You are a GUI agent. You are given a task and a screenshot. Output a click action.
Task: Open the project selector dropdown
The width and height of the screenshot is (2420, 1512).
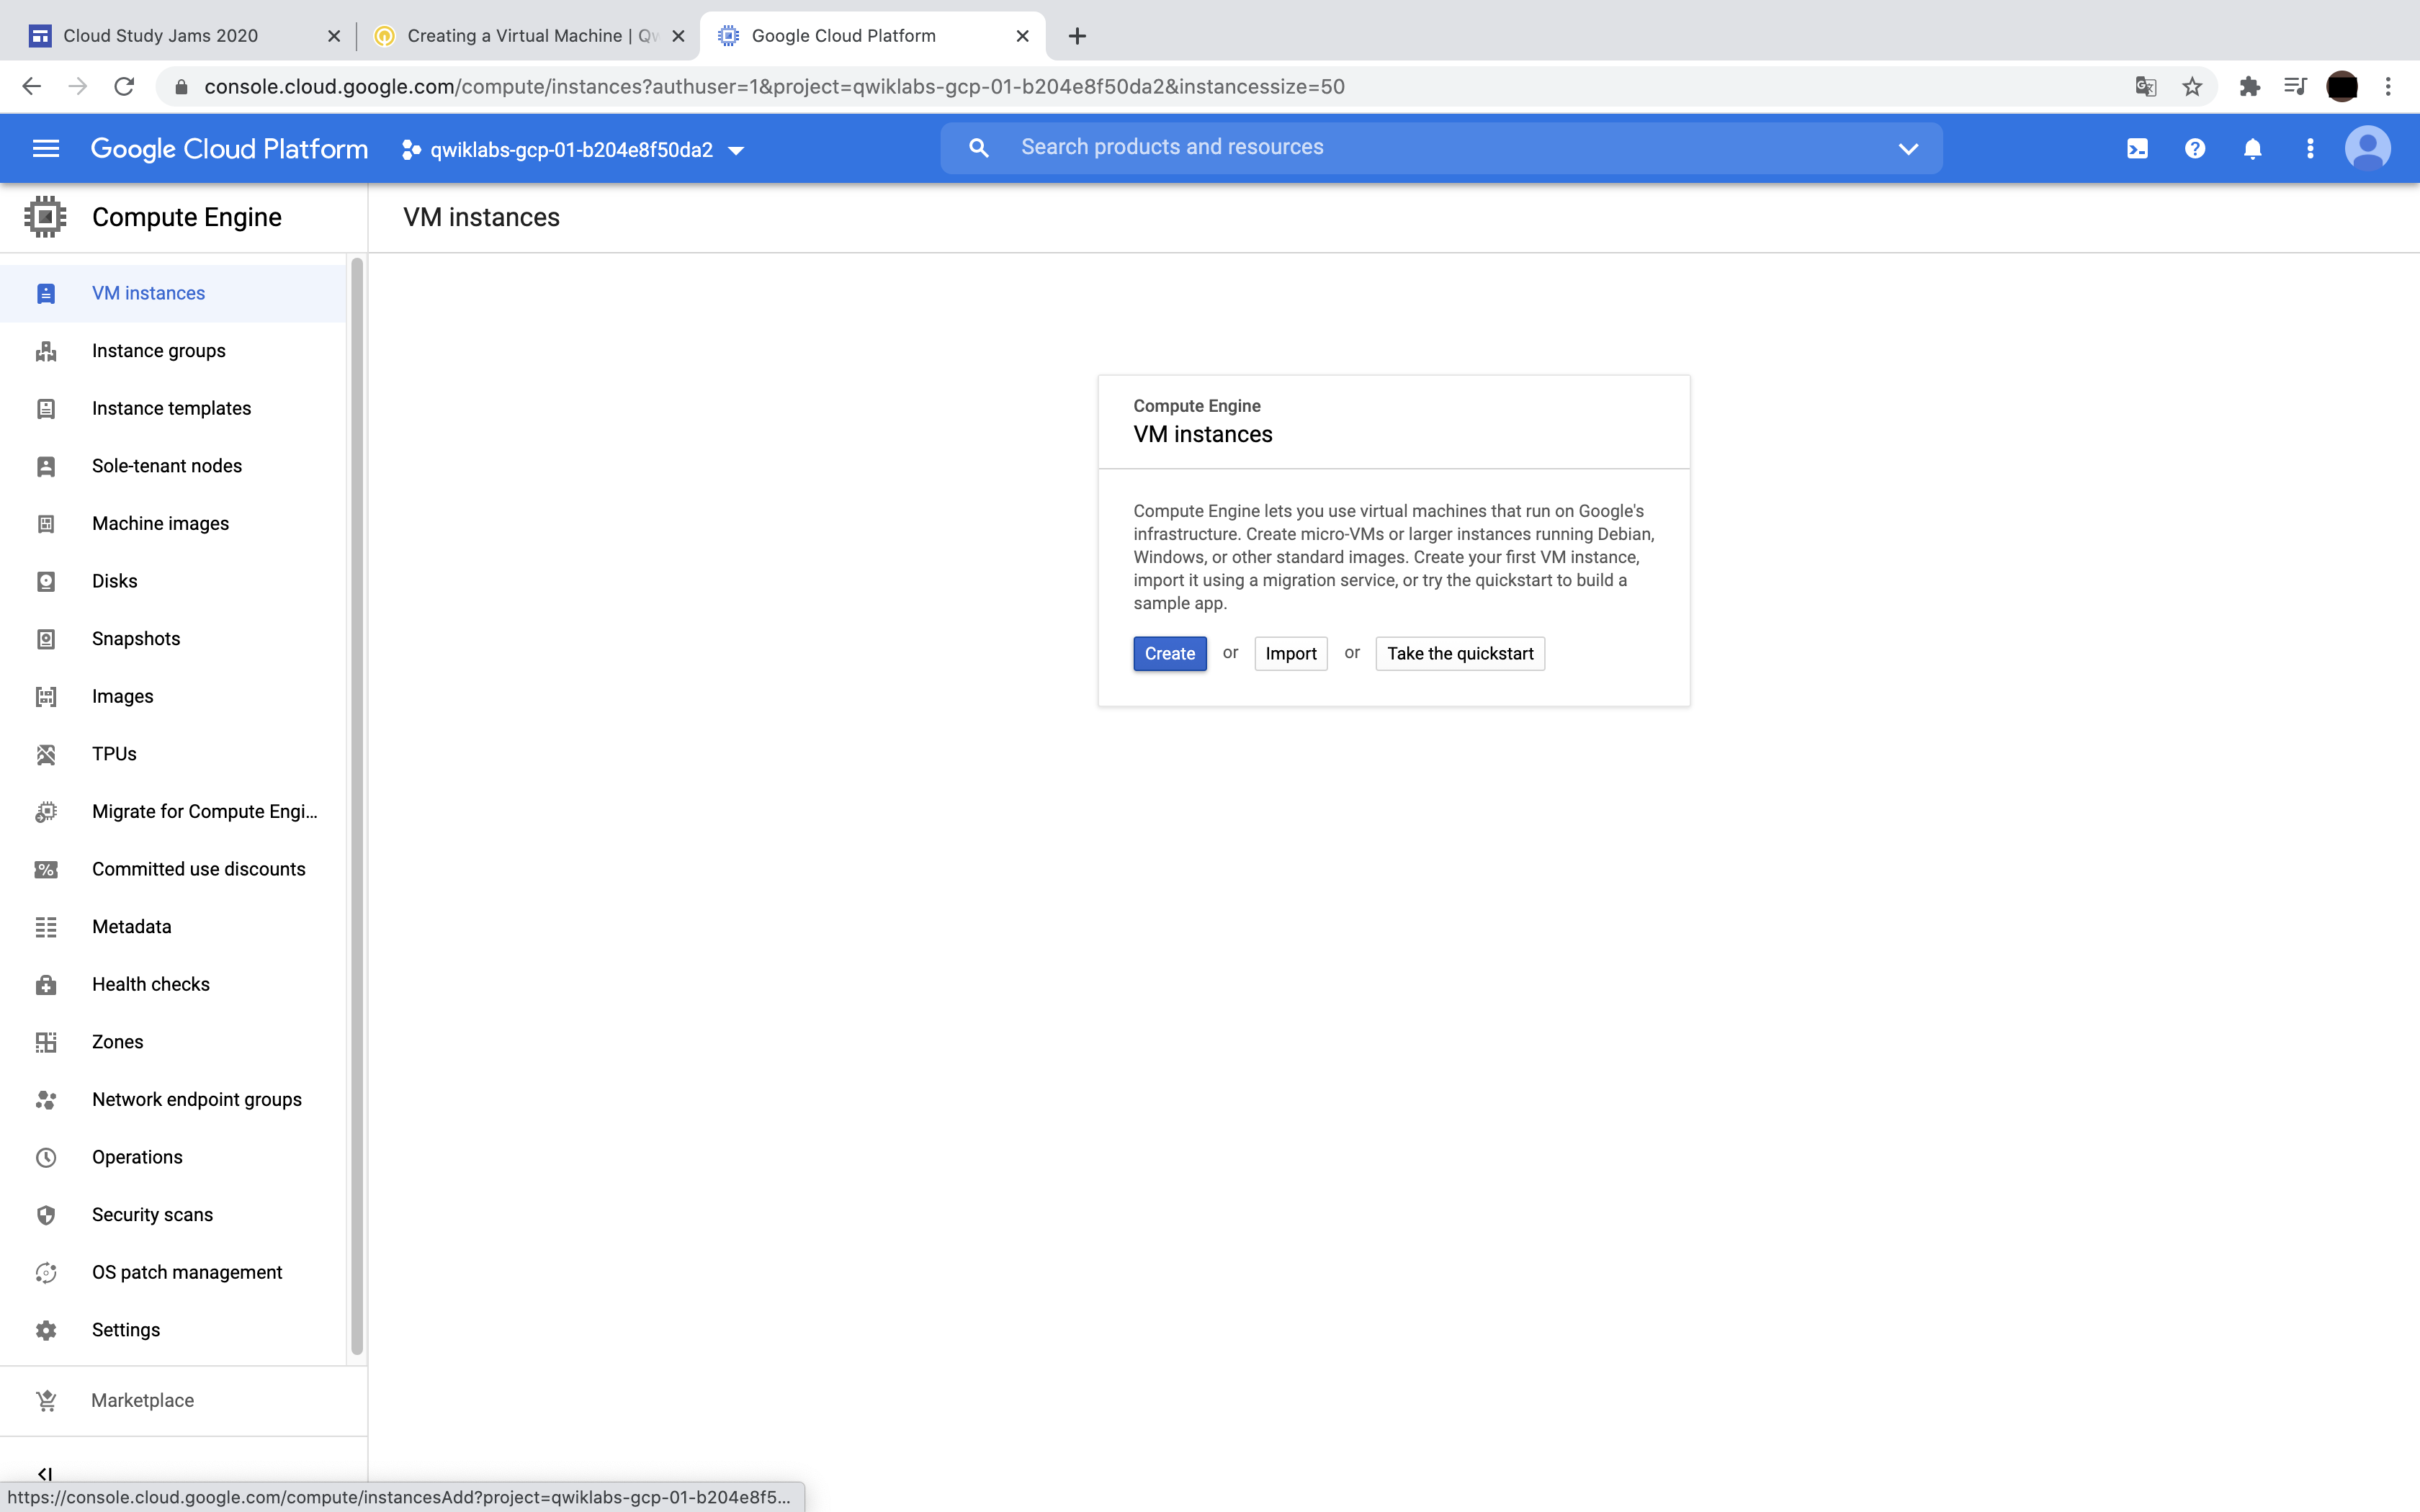[x=574, y=150]
